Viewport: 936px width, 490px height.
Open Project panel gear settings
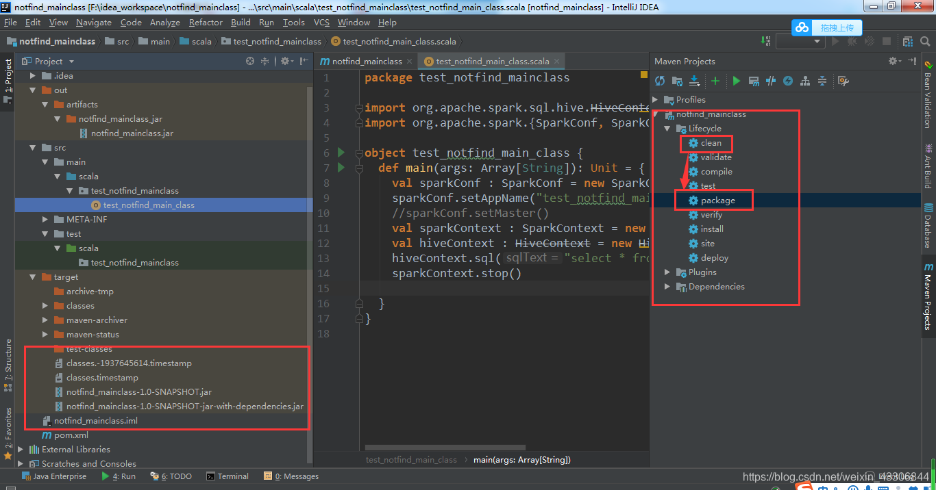click(x=287, y=61)
